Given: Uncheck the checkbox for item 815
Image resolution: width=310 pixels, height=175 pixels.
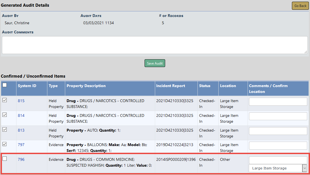Looking at the screenshot, I should click(x=4, y=100).
